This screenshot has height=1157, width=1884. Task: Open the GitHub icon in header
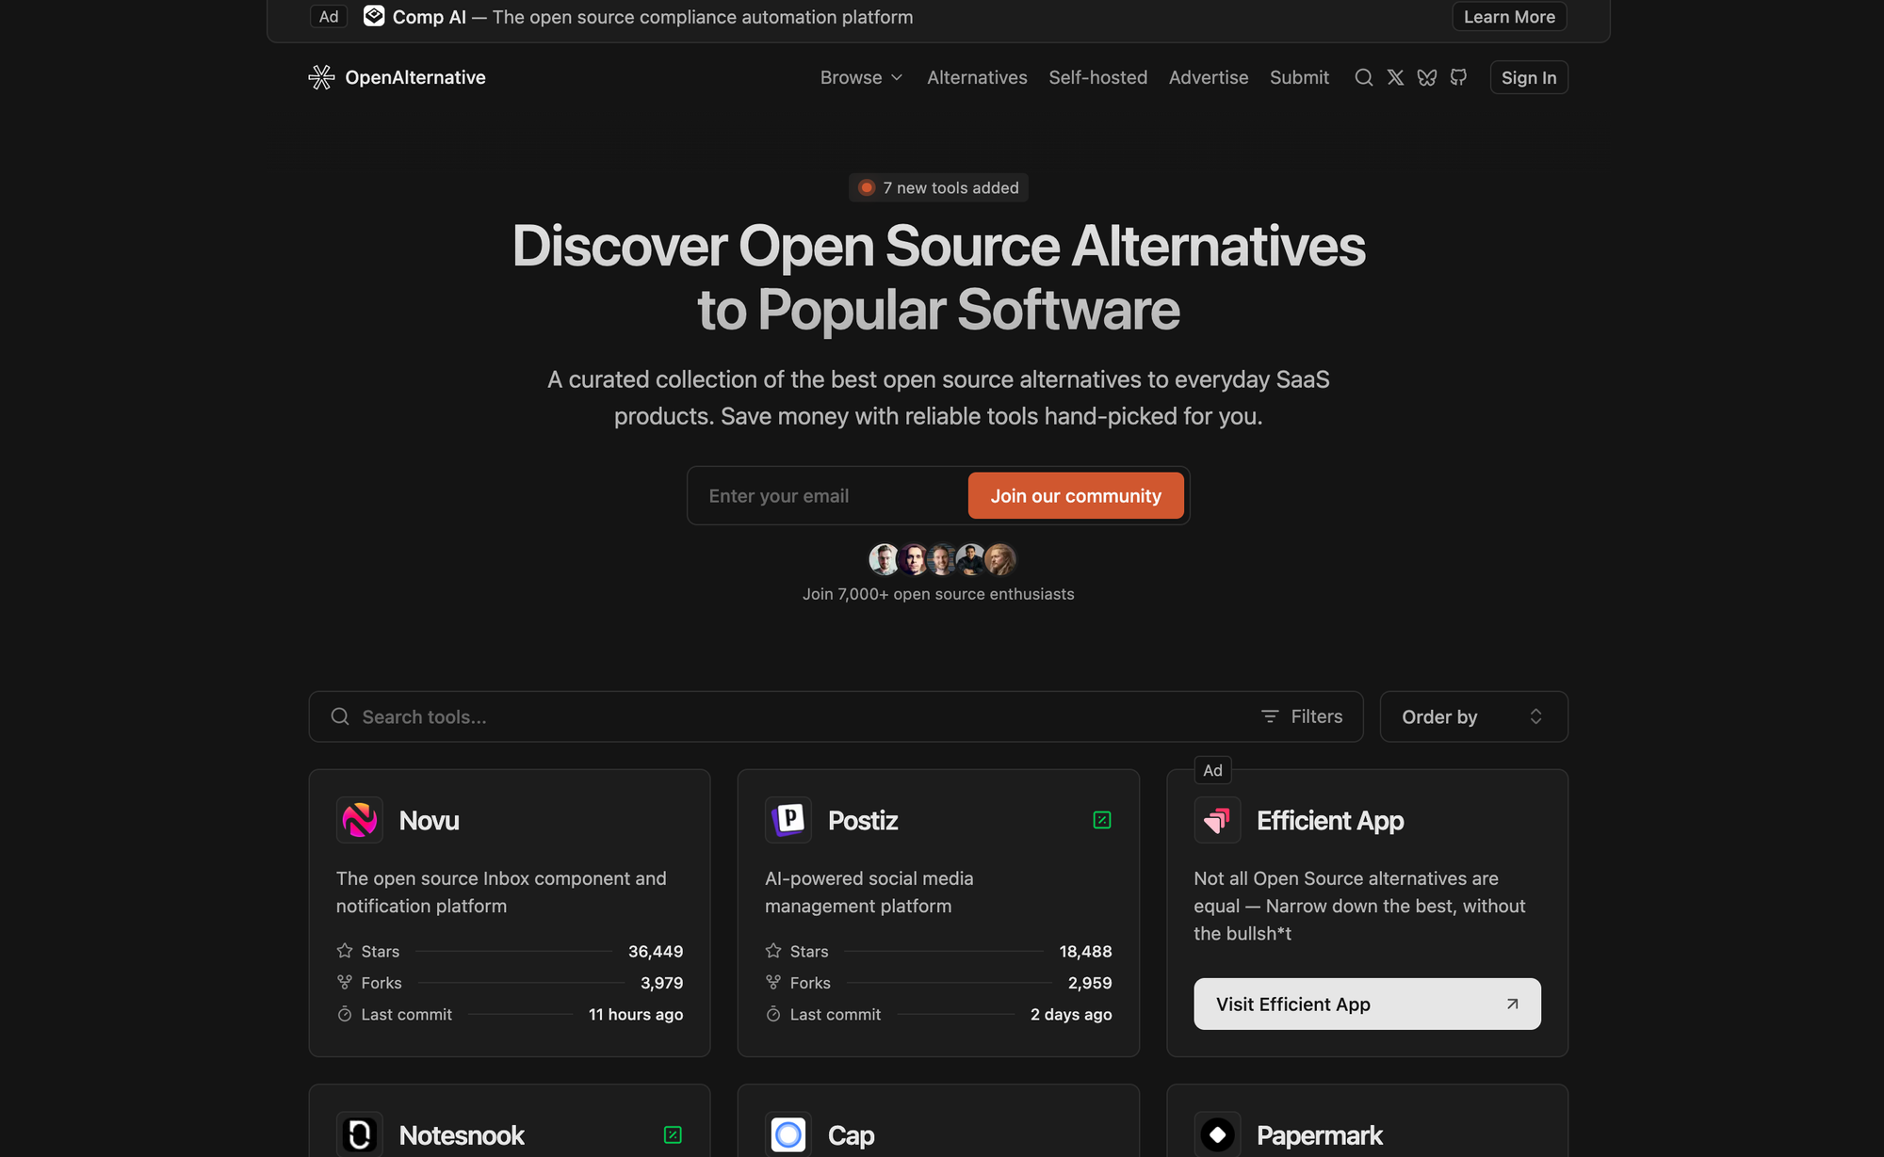[1458, 77]
